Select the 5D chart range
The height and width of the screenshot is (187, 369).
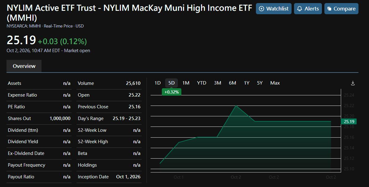pos(171,83)
